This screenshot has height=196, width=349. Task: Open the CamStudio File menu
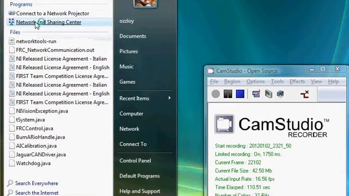(214, 82)
